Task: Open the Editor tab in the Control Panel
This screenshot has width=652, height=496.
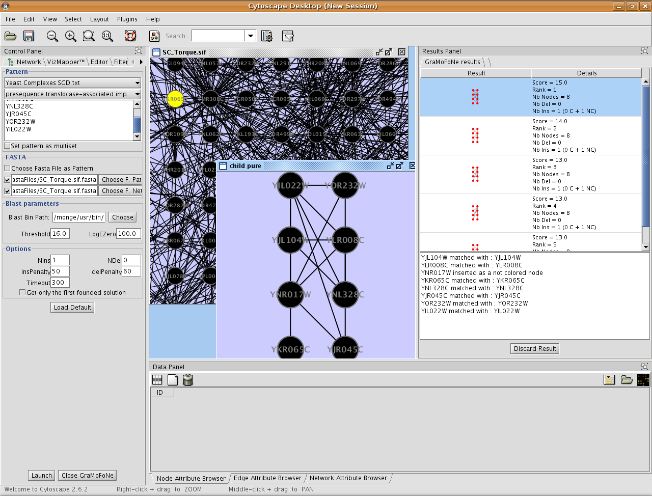Action: pos(99,62)
